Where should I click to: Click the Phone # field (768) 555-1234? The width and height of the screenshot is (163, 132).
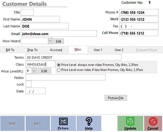[x=139, y=12]
